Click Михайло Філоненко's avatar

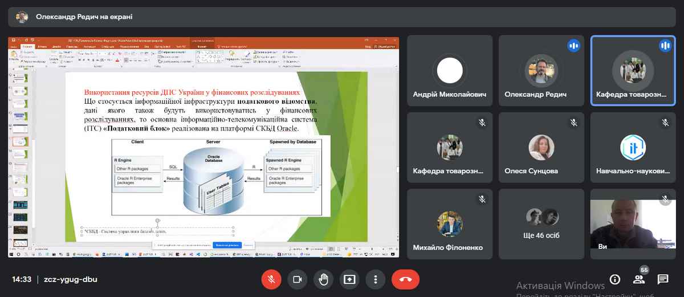450,223
